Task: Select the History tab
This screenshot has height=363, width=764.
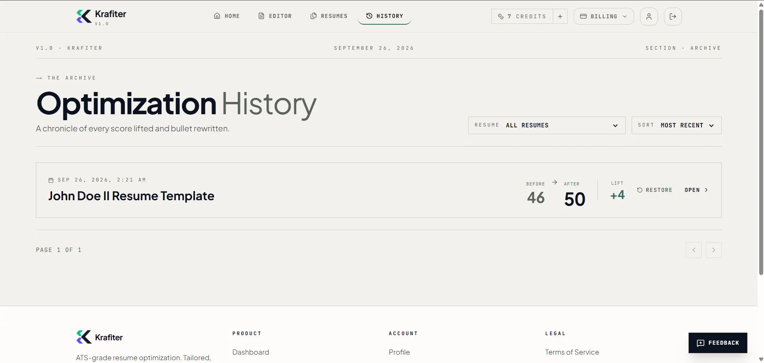Action: coord(385,16)
